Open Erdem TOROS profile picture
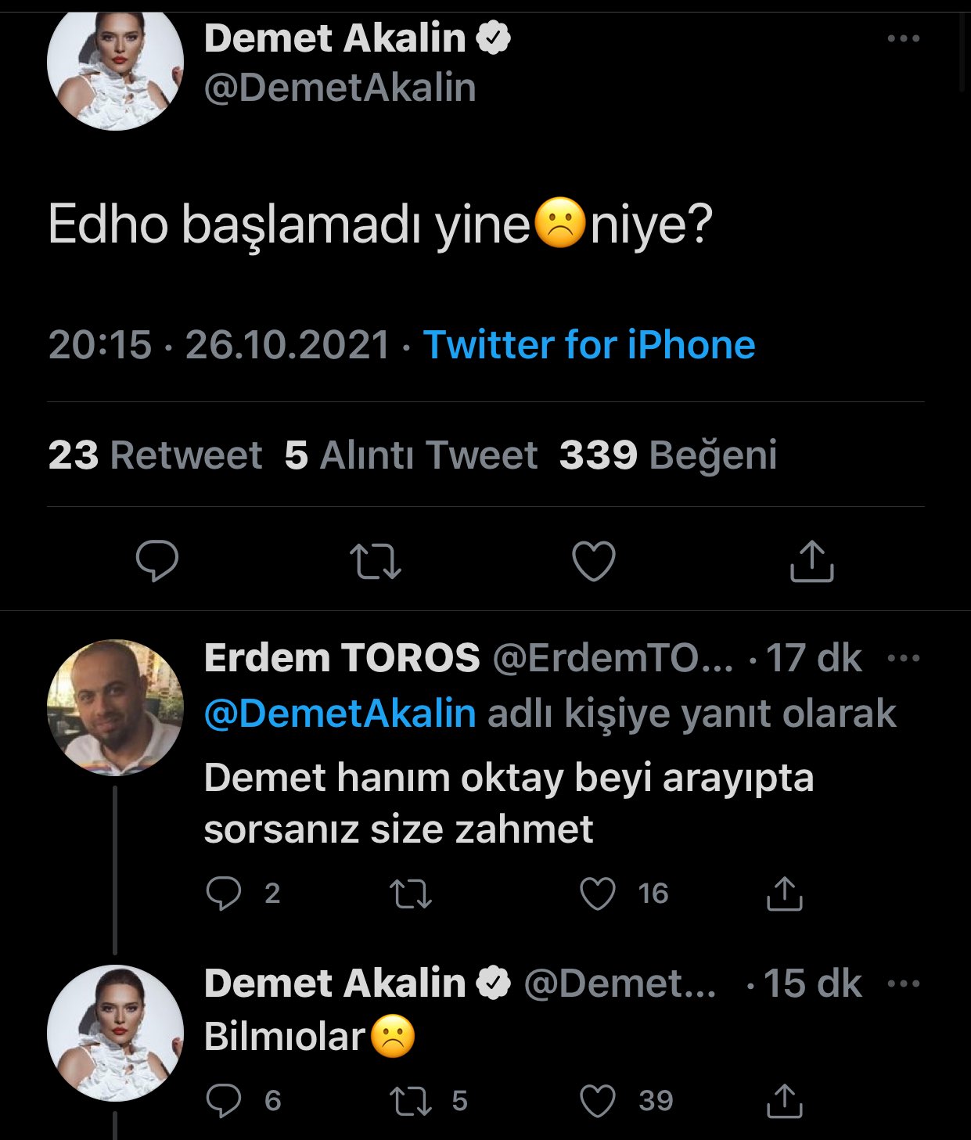The width and height of the screenshot is (971, 1140). pos(115,708)
